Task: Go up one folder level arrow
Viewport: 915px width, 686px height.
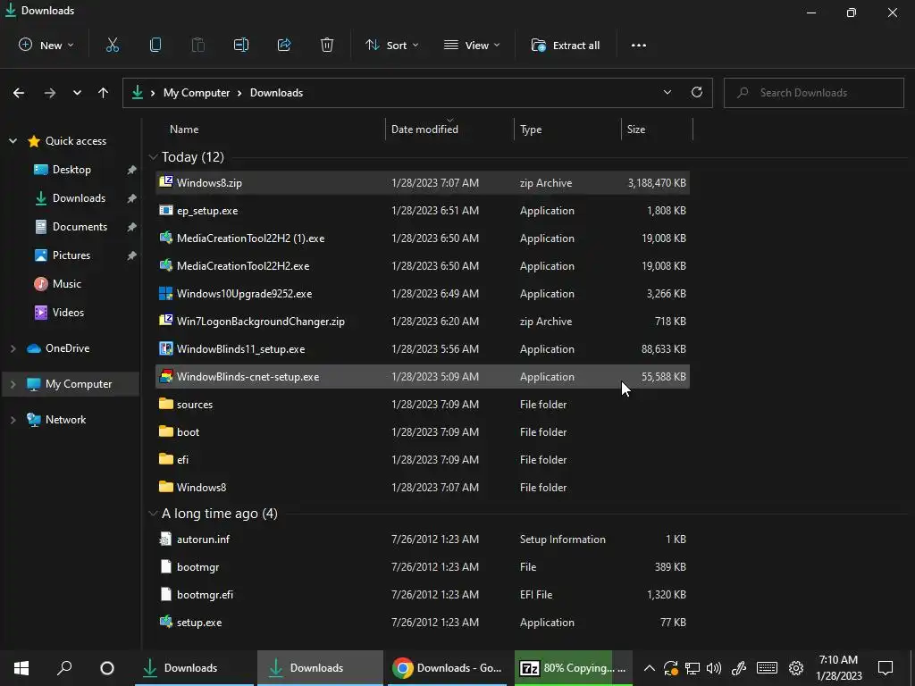Action: [x=104, y=93]
